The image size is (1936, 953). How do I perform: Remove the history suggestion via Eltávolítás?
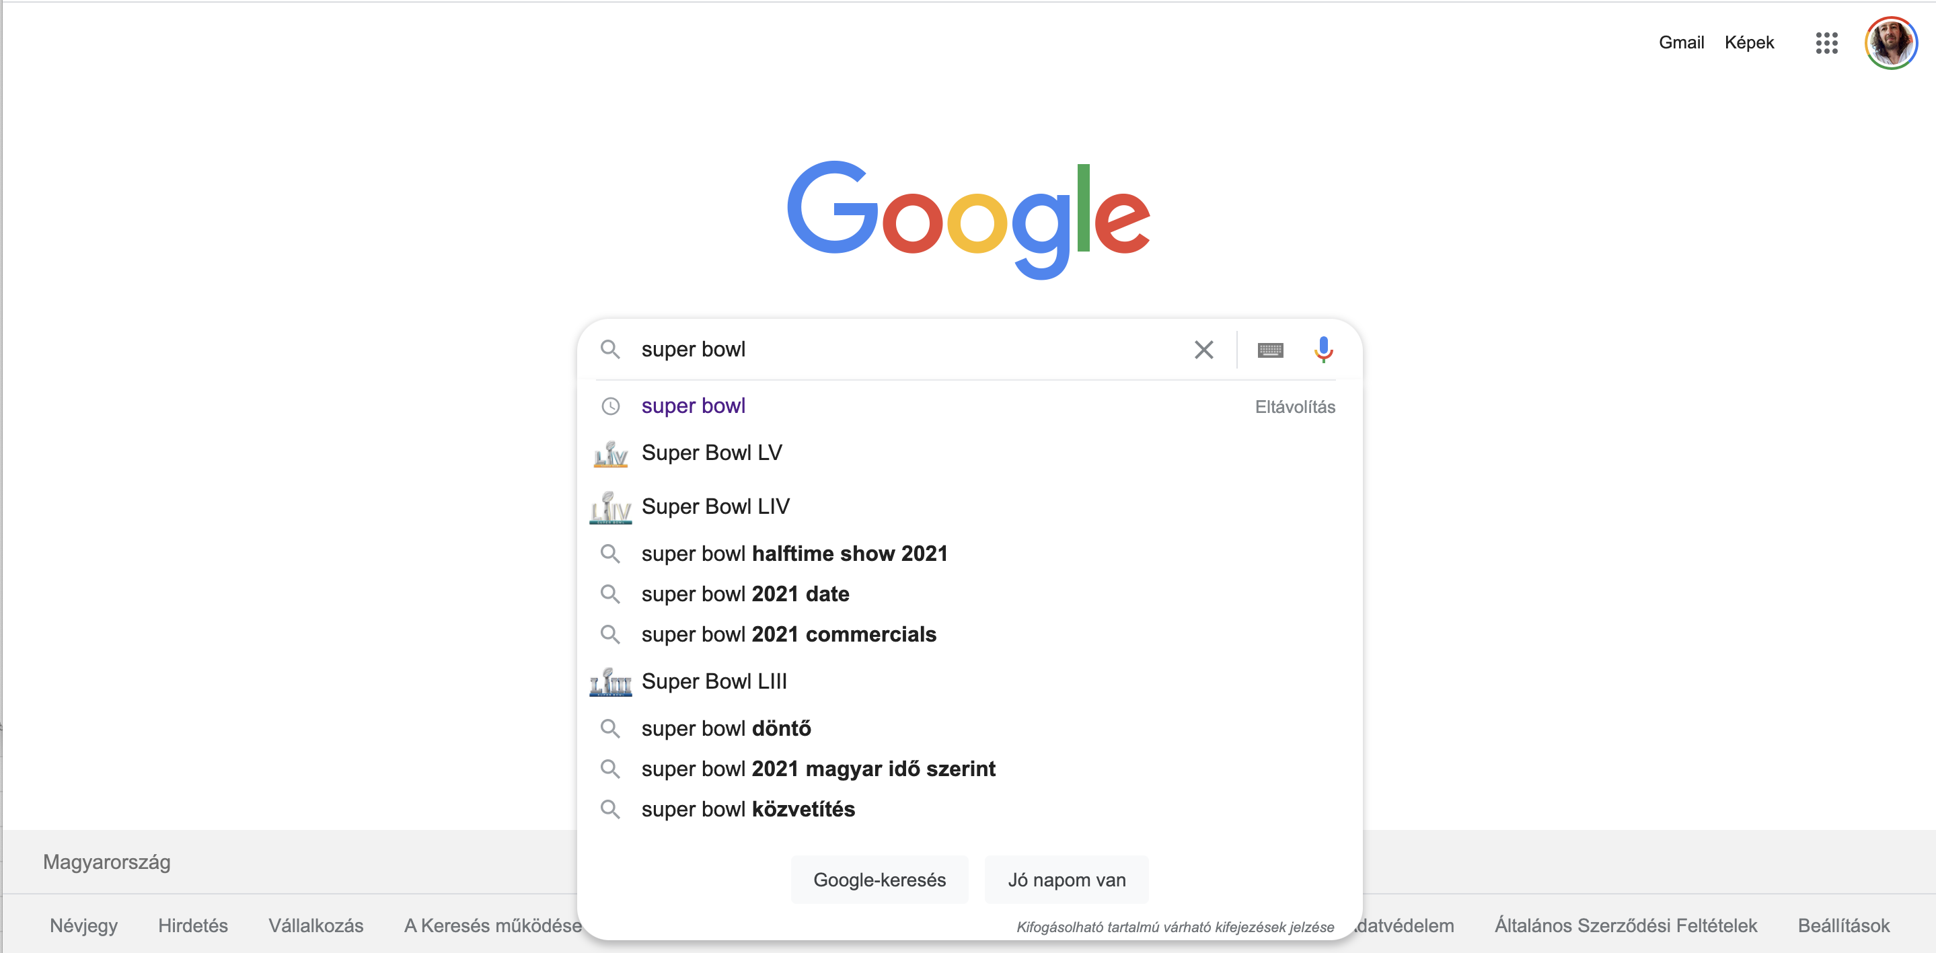click(1295, 407)
